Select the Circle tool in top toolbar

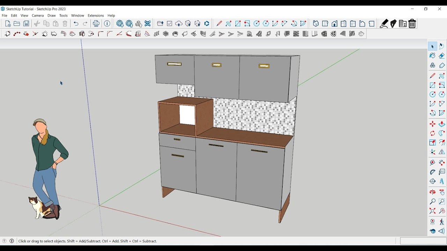(x=257, y=24)
